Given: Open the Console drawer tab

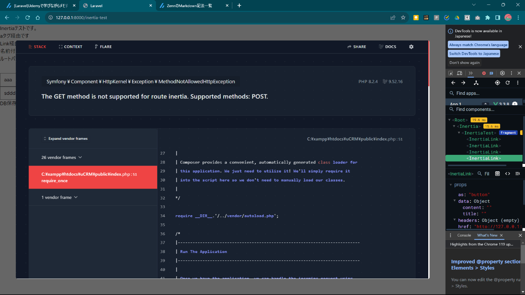Looking at the screenshot, I should point(464,235).
